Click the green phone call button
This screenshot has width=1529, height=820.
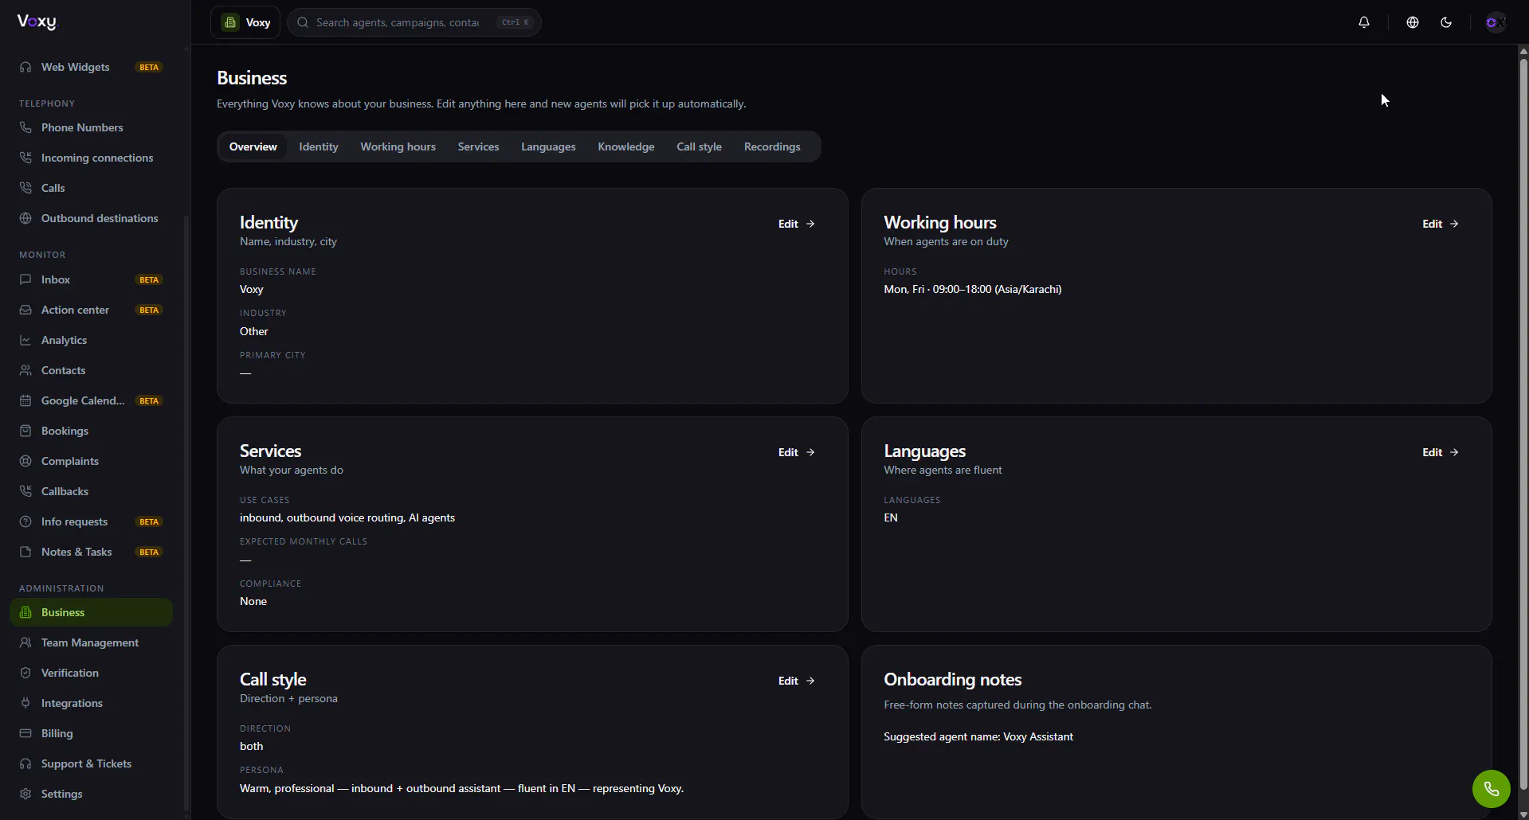(1492, 789)
